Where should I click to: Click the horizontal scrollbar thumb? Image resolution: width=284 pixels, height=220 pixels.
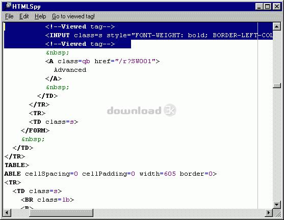pyautogui.click(x=61, y=212)
